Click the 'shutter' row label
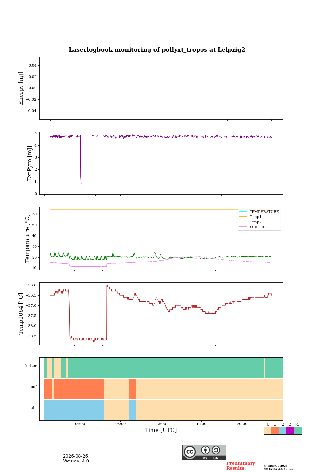 (30, 366)
